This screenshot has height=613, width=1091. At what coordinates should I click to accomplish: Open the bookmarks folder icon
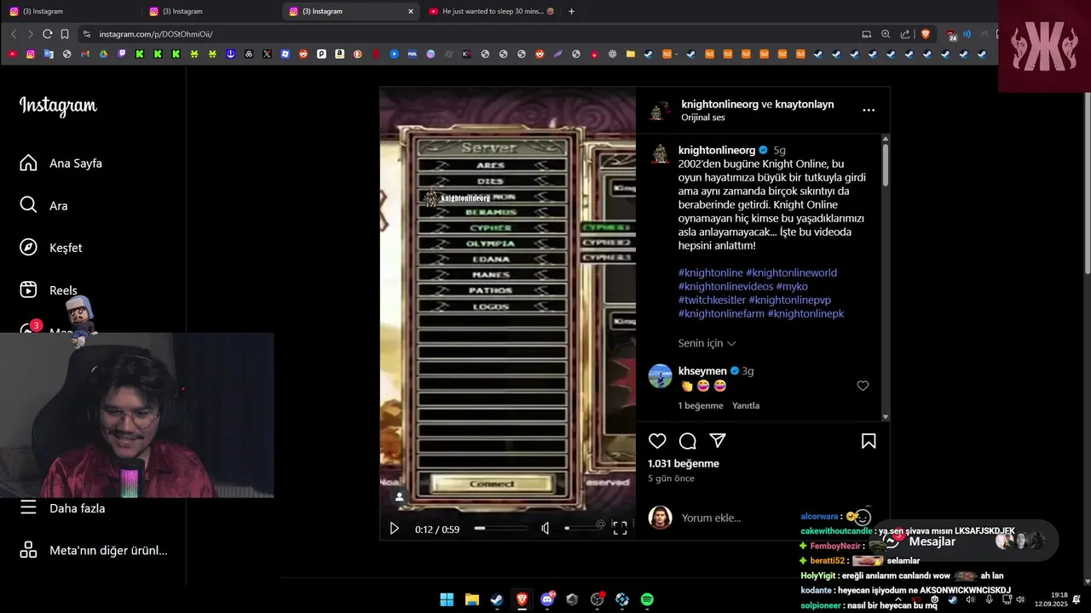point(631,54)
